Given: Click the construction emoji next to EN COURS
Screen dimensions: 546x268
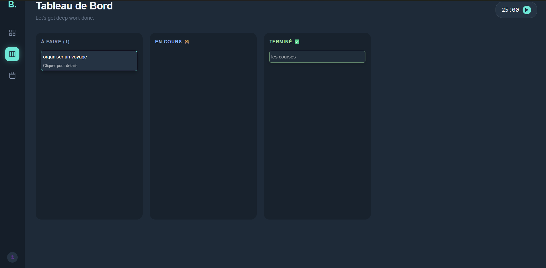Looking at the screenshot, I should [187, 42].
